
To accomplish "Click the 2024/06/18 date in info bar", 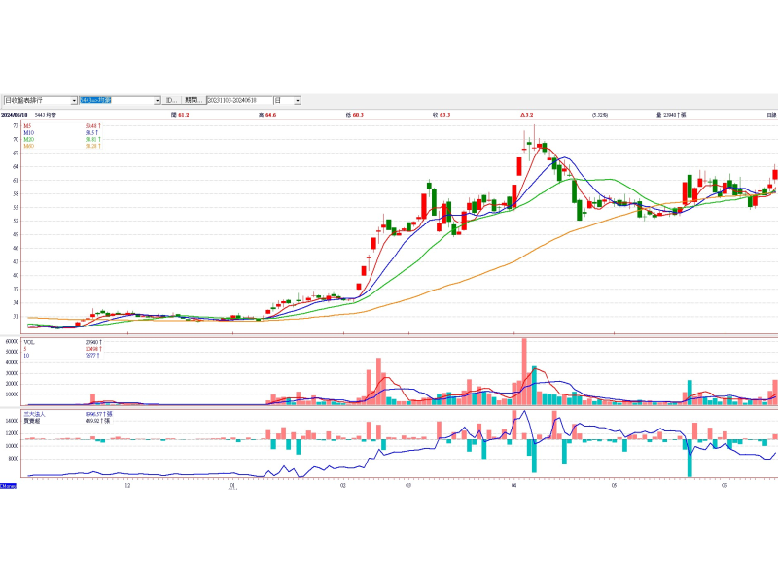I will (x=15, y=115).
